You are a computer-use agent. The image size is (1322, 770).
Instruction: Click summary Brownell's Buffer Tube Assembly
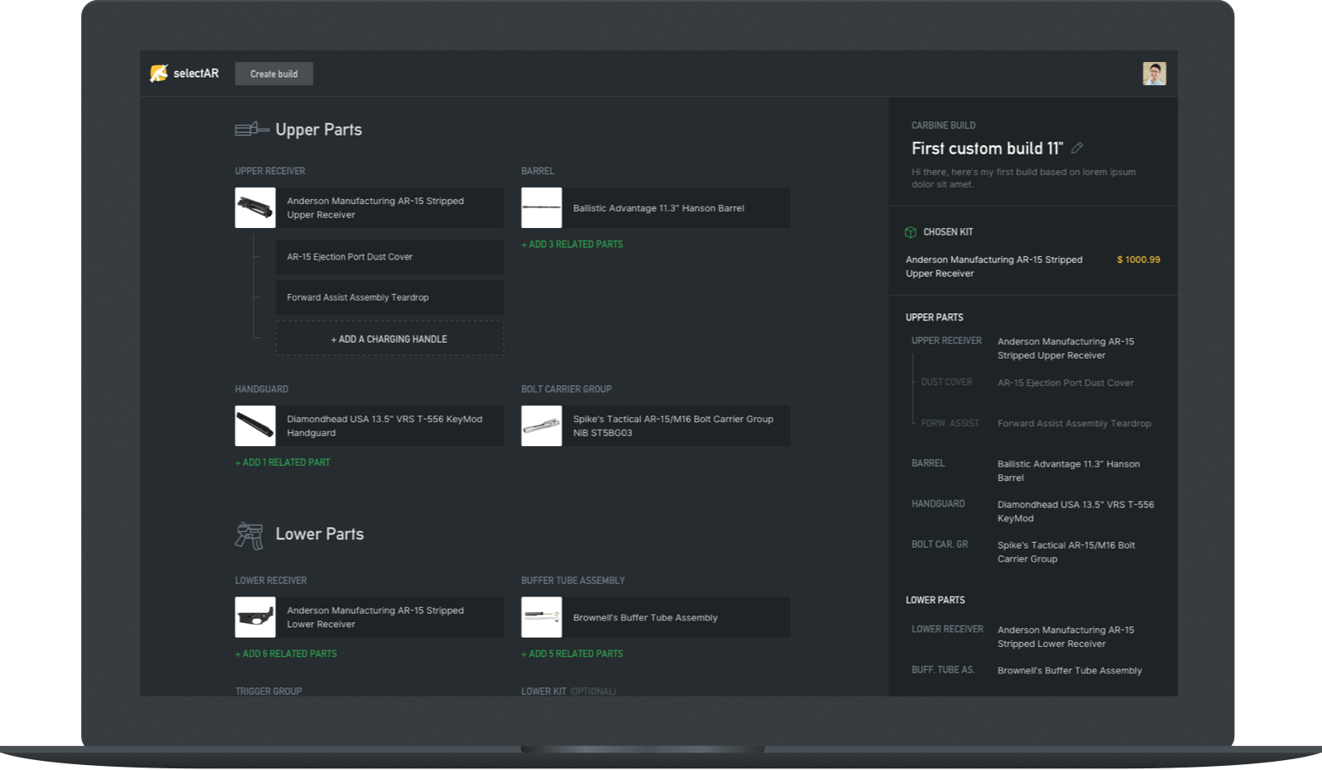[1069, 670]
